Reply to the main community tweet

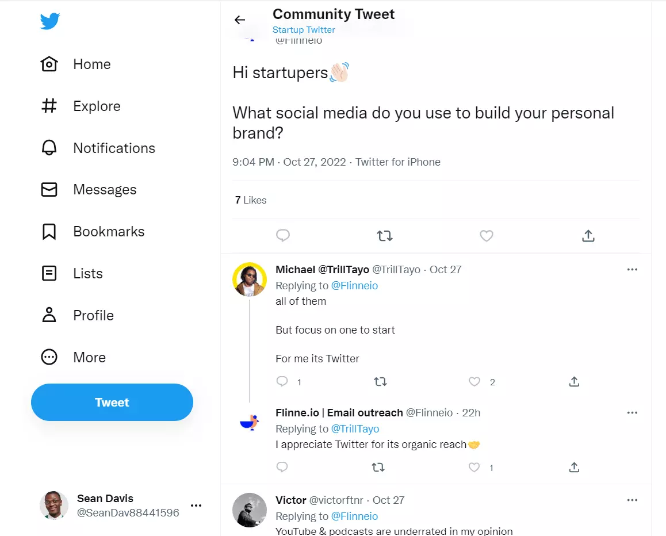pyautogui.click(x=282, y=236)
